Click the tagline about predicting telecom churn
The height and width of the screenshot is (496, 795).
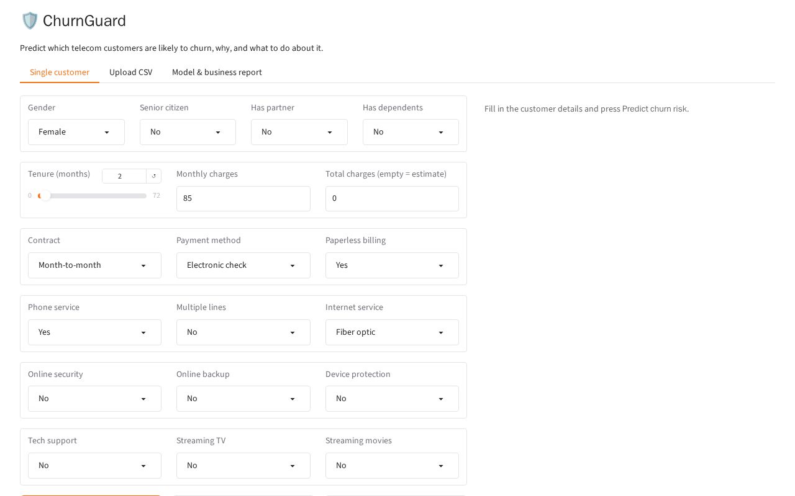171,48
